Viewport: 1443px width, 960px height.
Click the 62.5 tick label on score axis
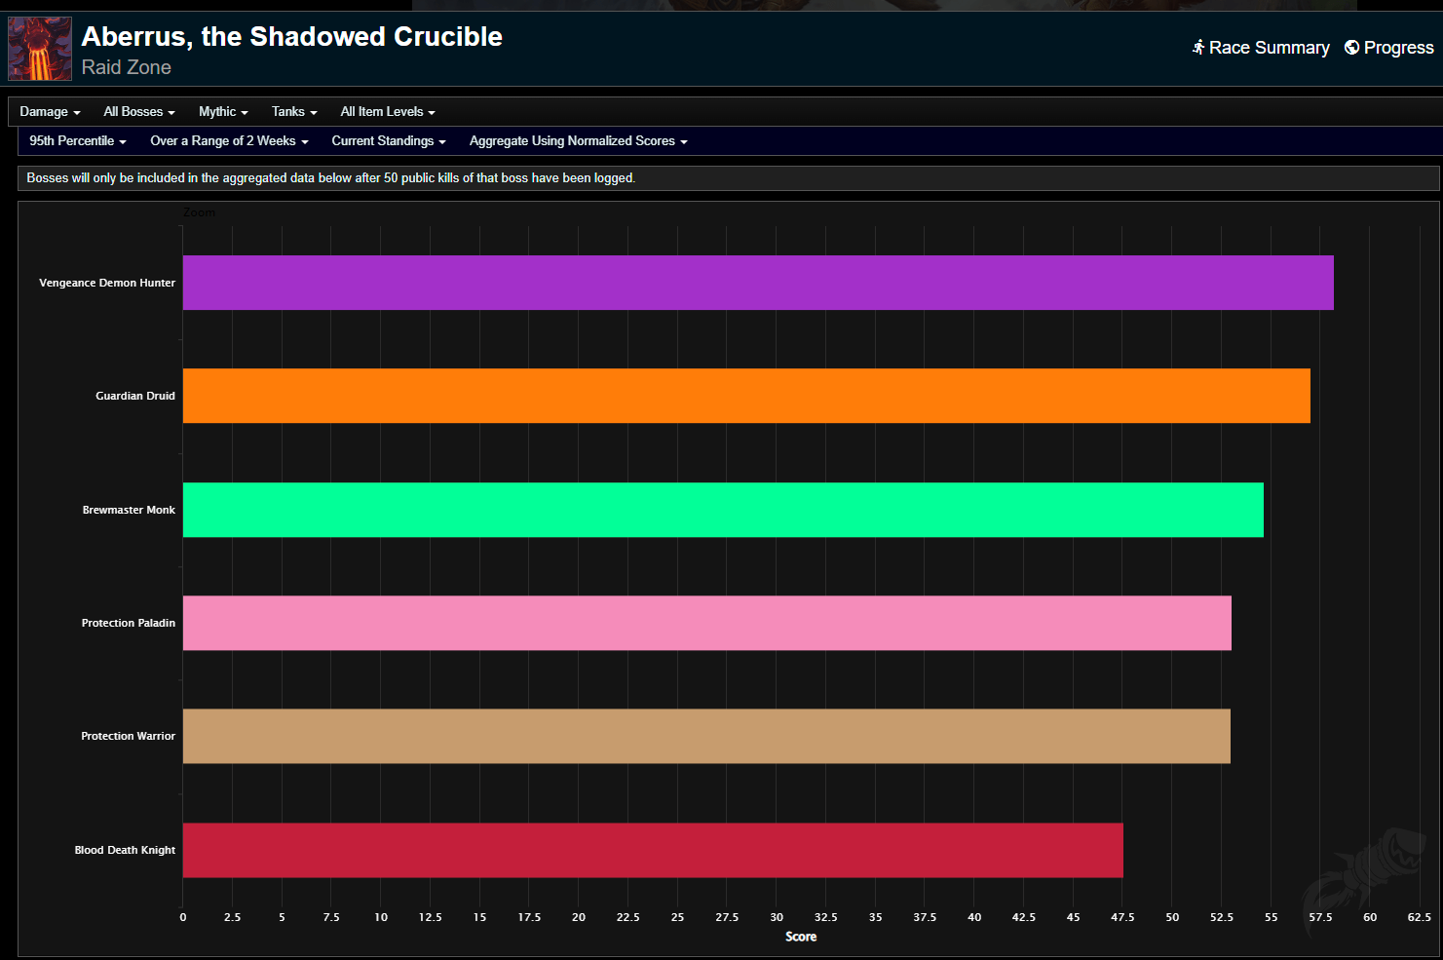pyautogui.click(x=1420, y=917)
